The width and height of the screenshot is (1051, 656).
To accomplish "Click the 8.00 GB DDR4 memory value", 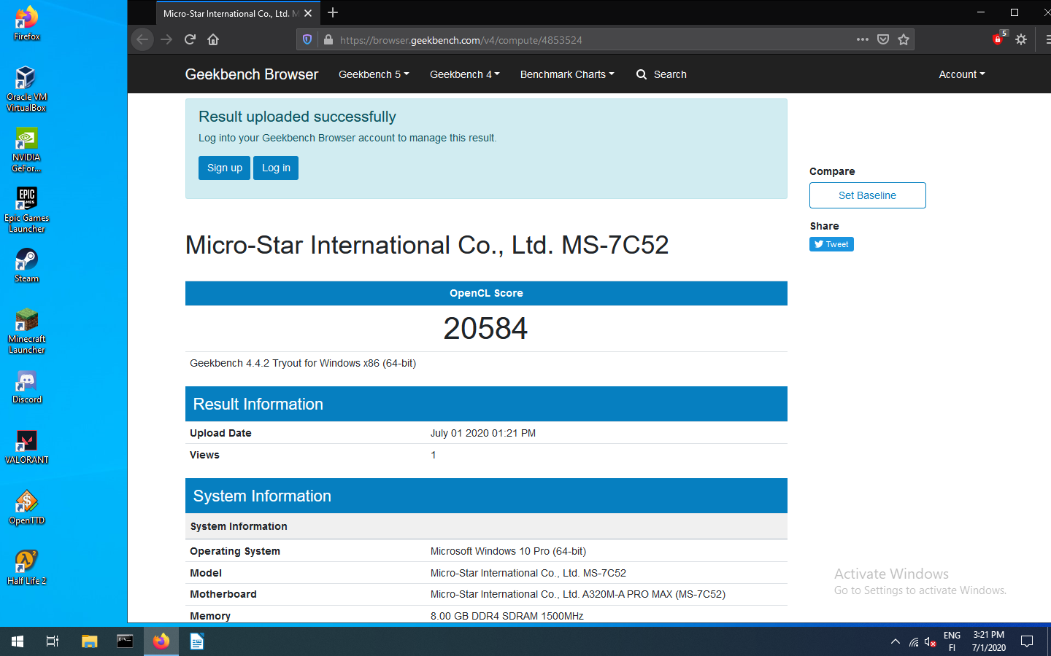I will (507, 616).
